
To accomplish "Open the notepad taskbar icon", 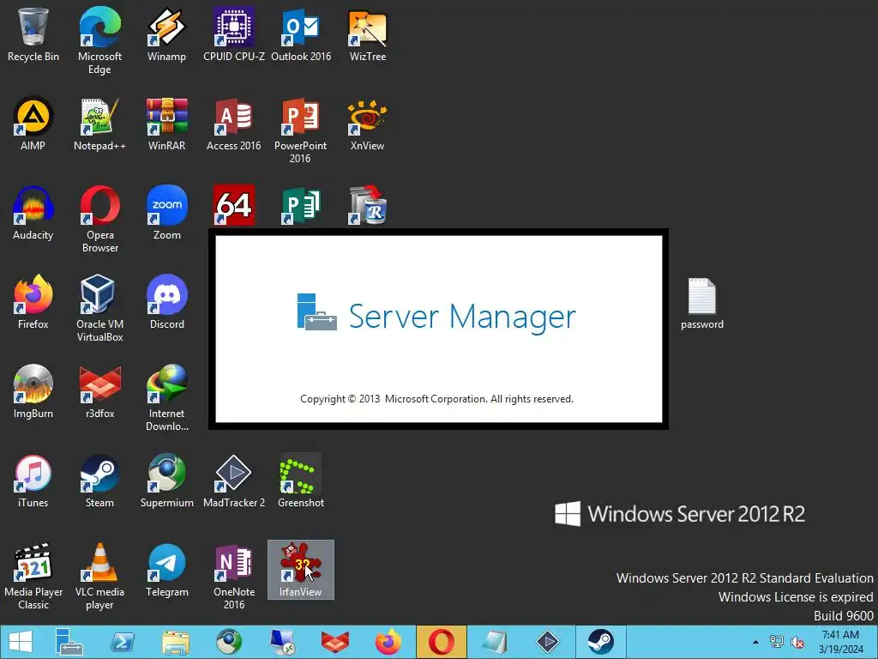I will point(494,642).
